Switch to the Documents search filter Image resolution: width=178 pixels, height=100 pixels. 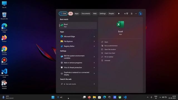point(86,14)
